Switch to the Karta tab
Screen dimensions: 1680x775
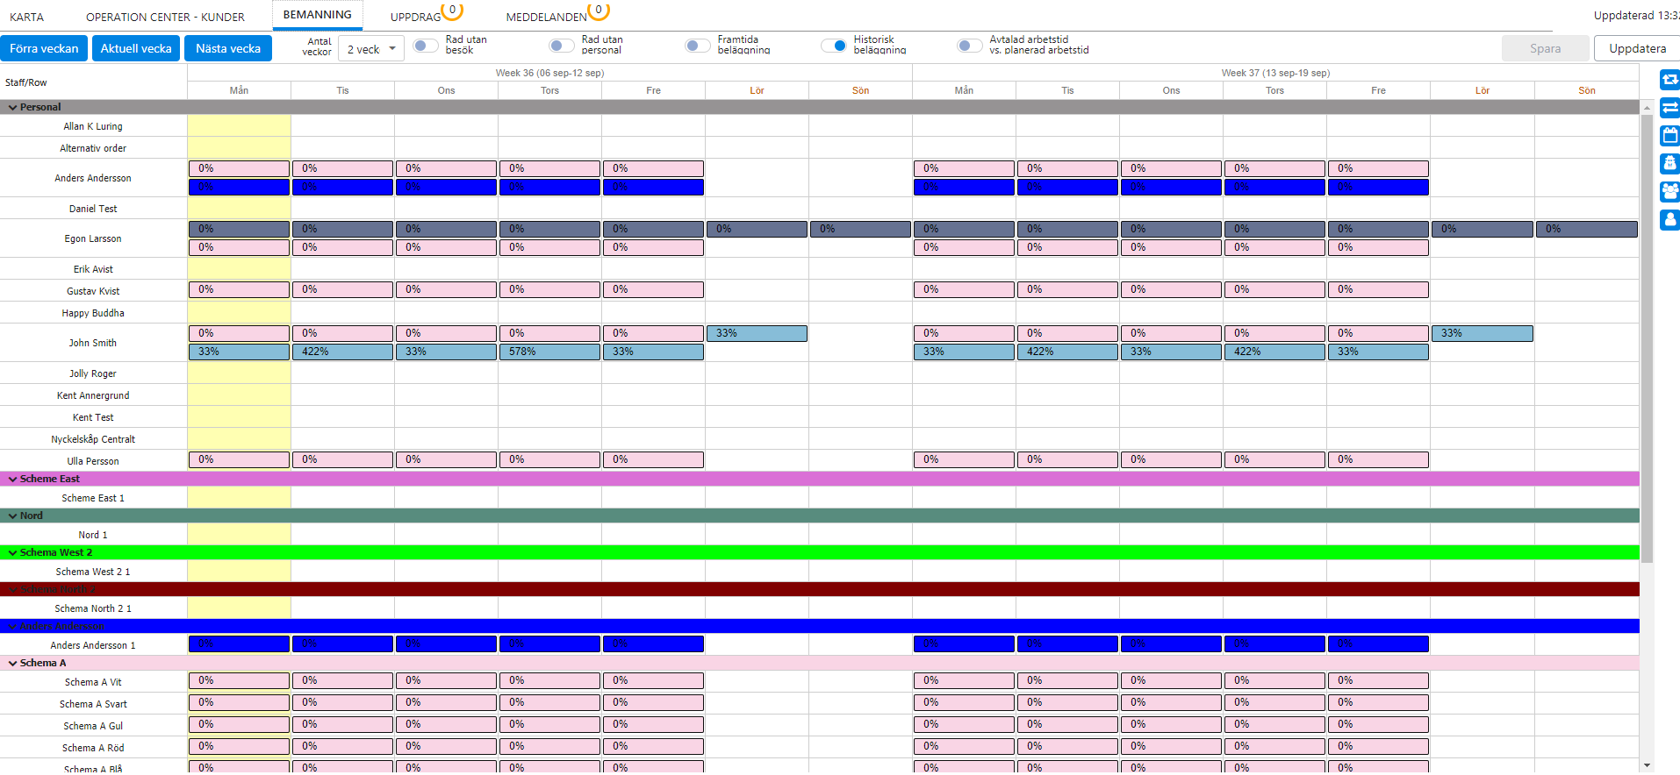pyautogui.click(x=26, y=17)
